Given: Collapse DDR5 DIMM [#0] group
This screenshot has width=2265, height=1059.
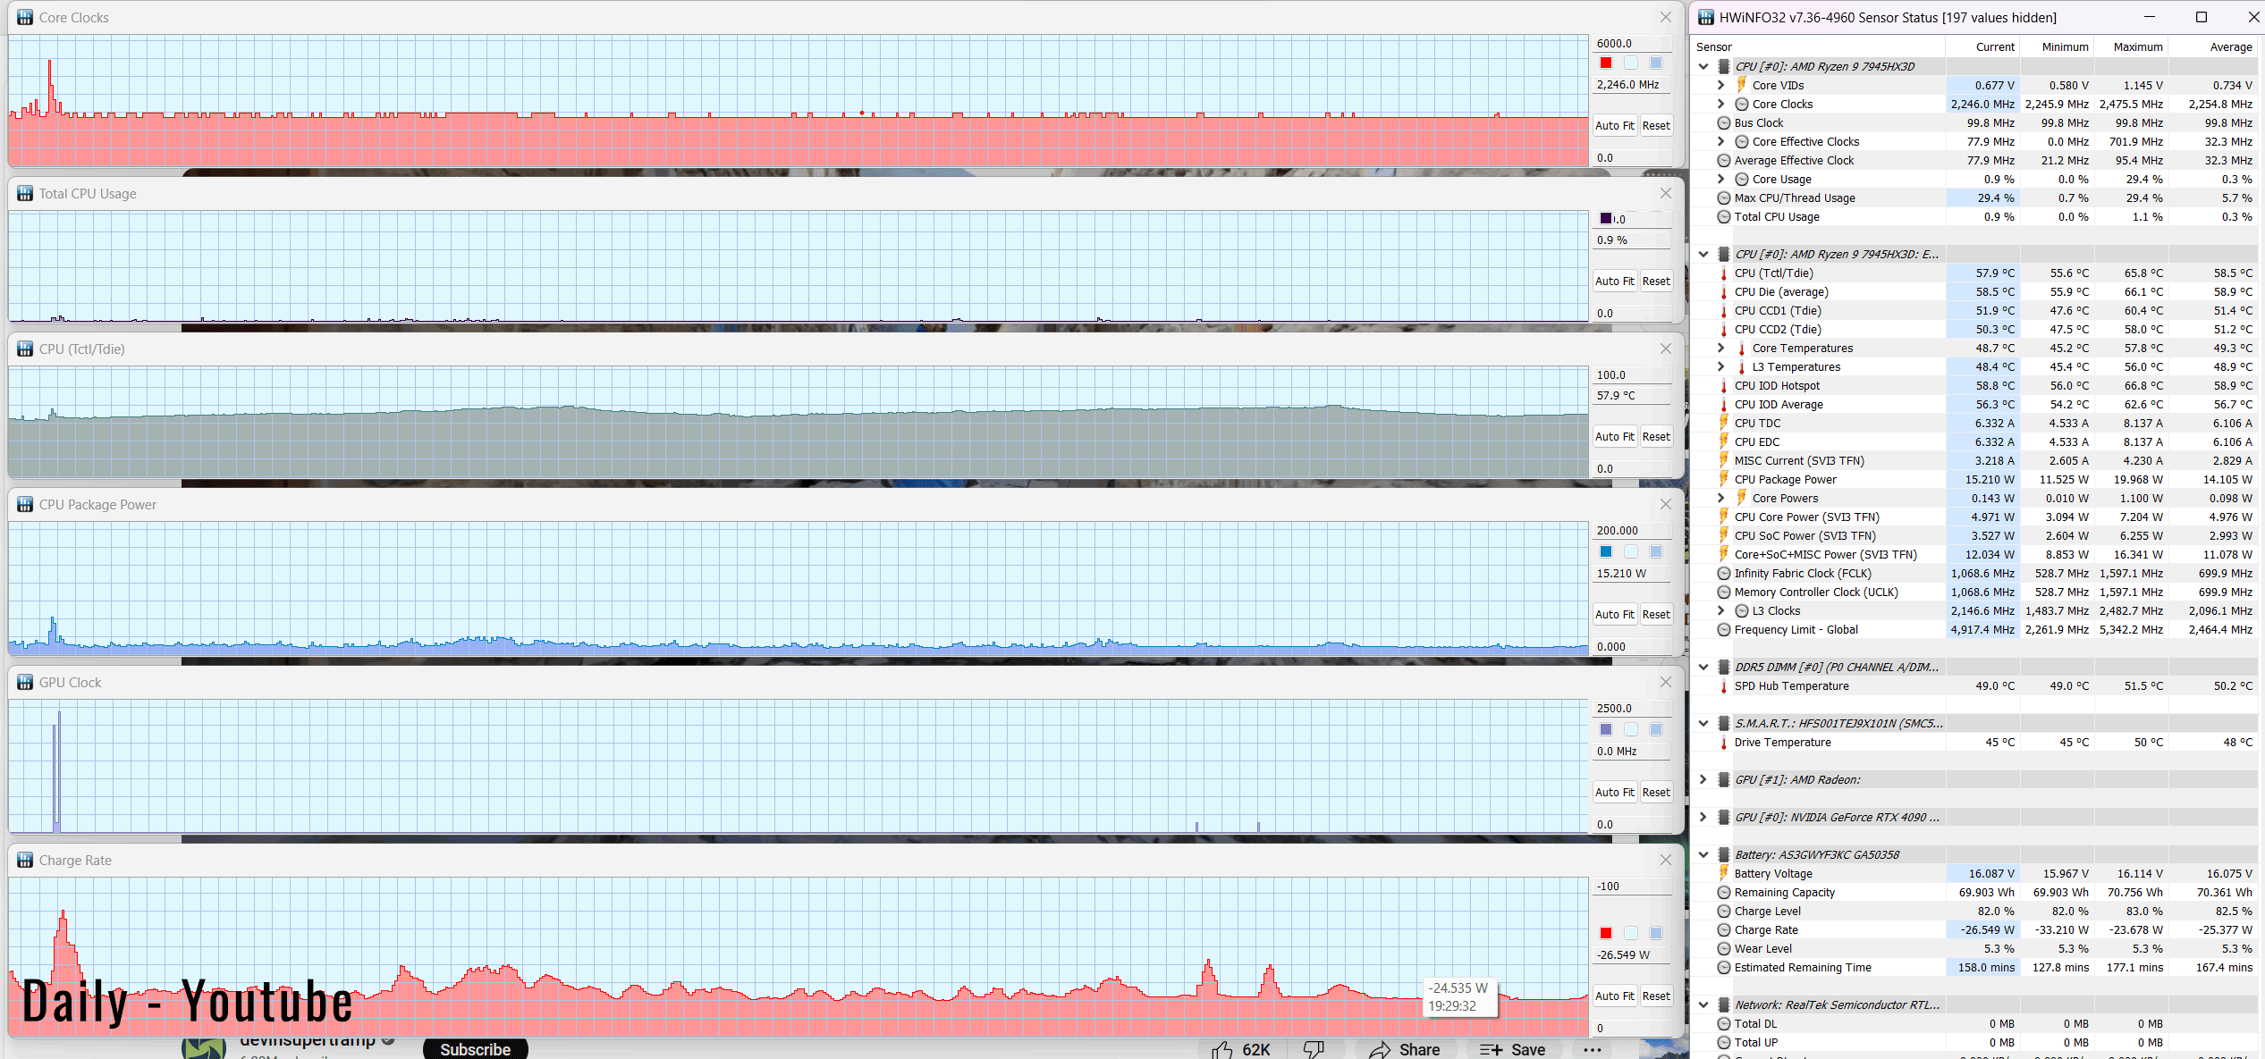Looking at the screenshot, I should (1703, 667).
